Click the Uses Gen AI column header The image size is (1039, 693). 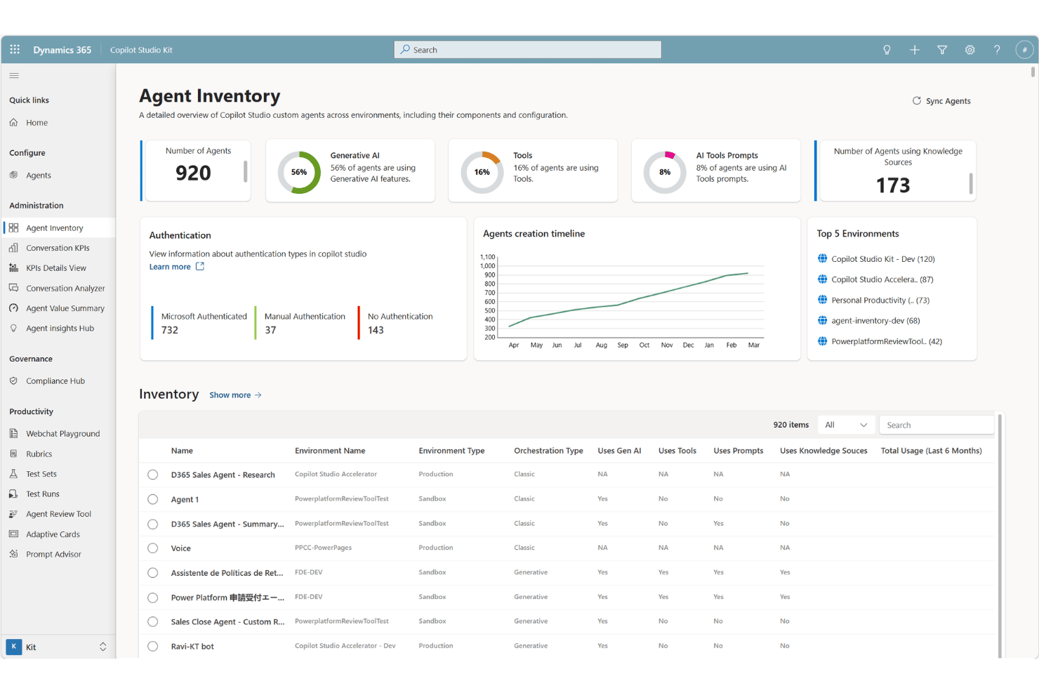pyautogui.click(x=619, y=451)
